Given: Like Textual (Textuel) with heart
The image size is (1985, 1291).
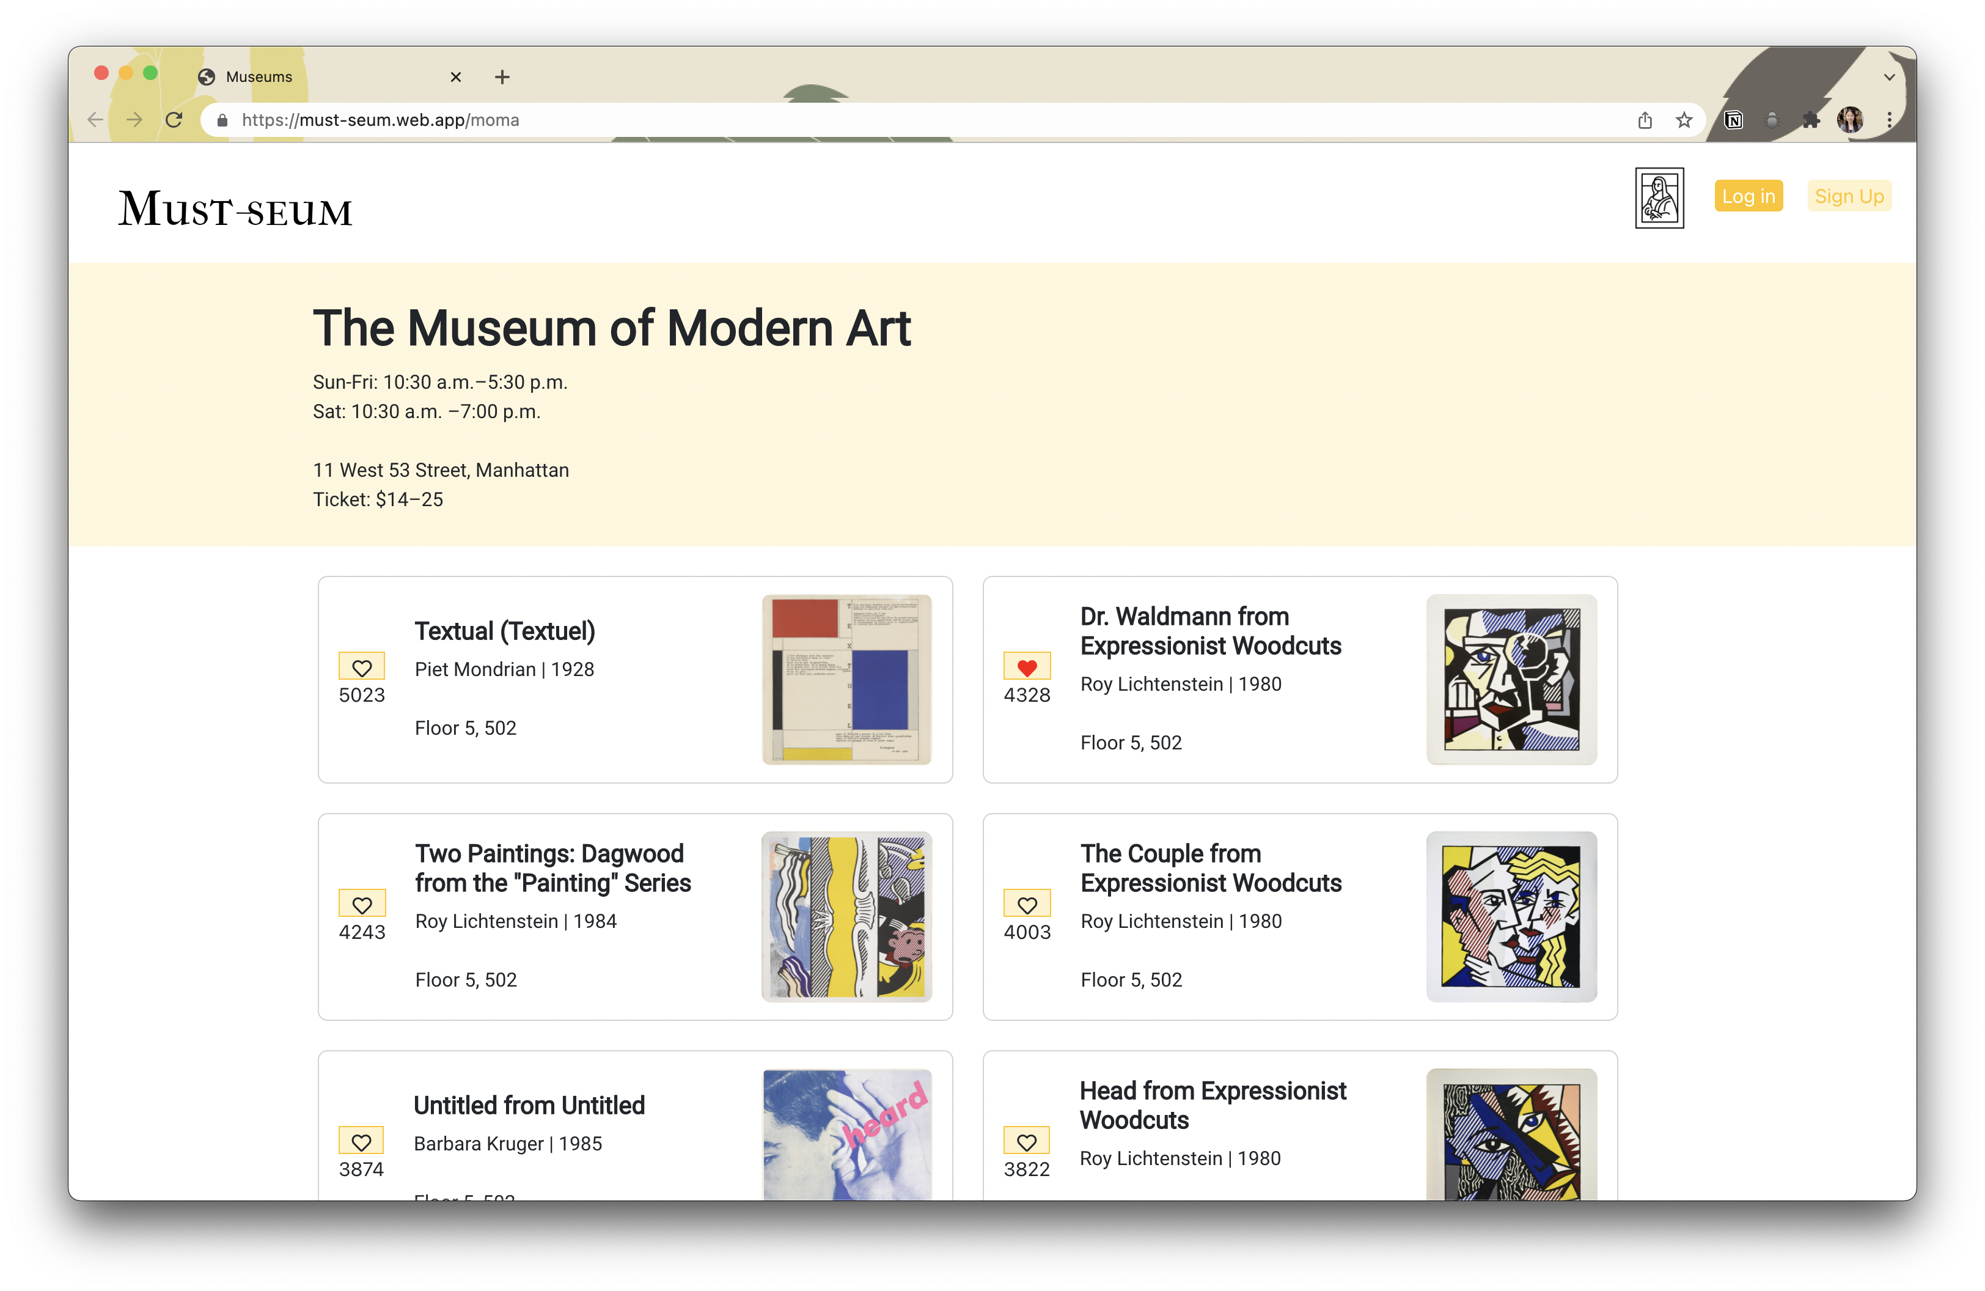Looking at the screenshot, I should [361, 667].
